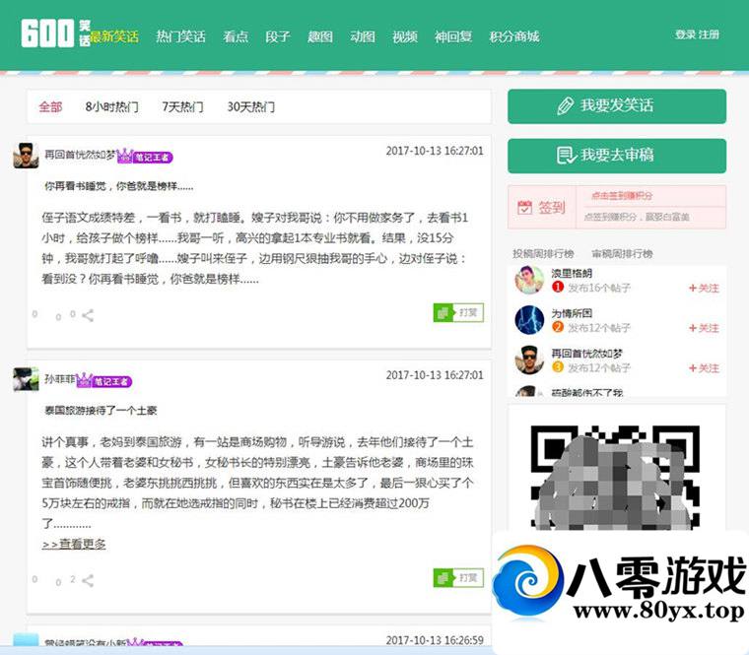Image resolution: width=749 pixels, height=655 pixels.
Task: Show the 审稿周排行榜 ranking tab
Action: [x=622, y=253]
